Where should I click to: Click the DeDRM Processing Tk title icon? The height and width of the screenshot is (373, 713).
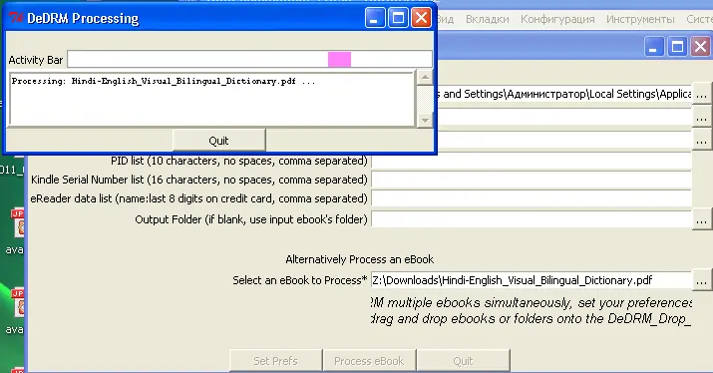(x=16, y=18)
